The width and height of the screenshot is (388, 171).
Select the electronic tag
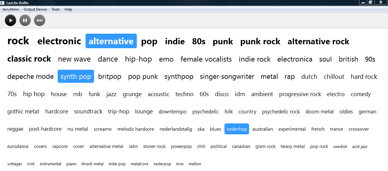tap(59, 41)
